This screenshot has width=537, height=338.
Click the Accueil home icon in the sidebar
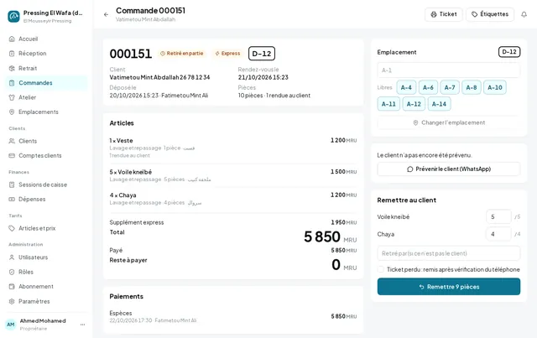pos(12,39)
